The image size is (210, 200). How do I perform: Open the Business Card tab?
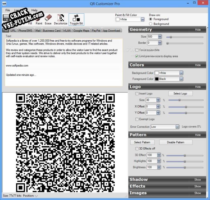(x=52, y=30)
